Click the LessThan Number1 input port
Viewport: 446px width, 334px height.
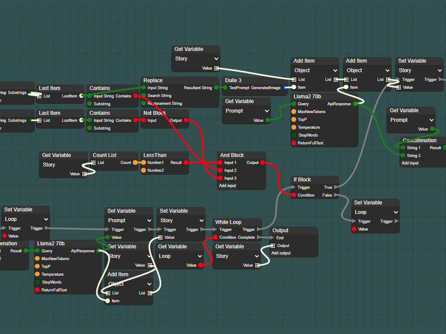tap(143, 163)
